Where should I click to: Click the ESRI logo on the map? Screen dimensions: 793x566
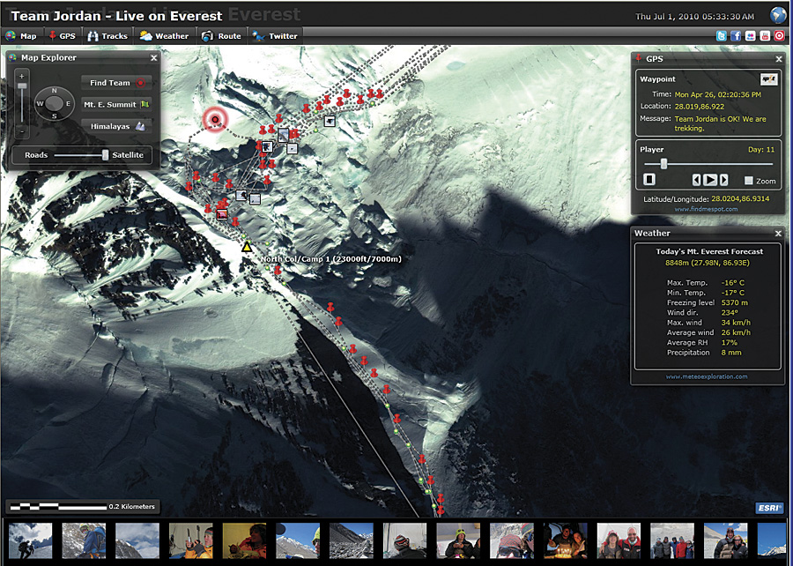(769, 507)
